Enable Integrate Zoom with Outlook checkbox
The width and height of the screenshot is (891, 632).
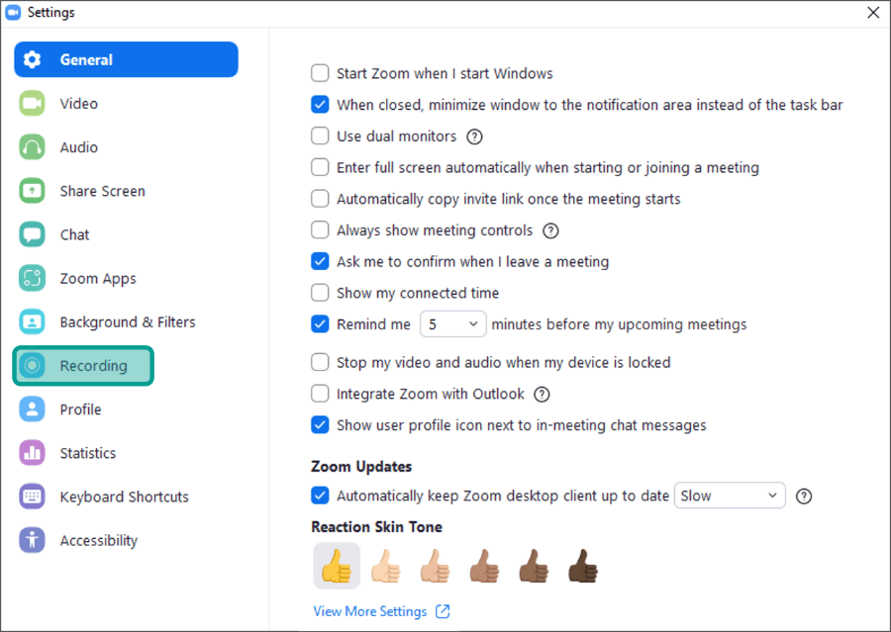[320, 394]
